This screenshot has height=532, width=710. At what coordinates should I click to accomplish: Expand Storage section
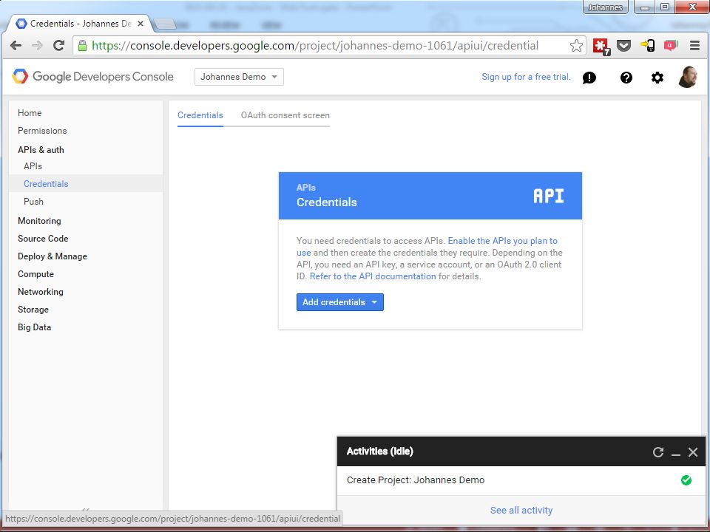coord(33,310)
